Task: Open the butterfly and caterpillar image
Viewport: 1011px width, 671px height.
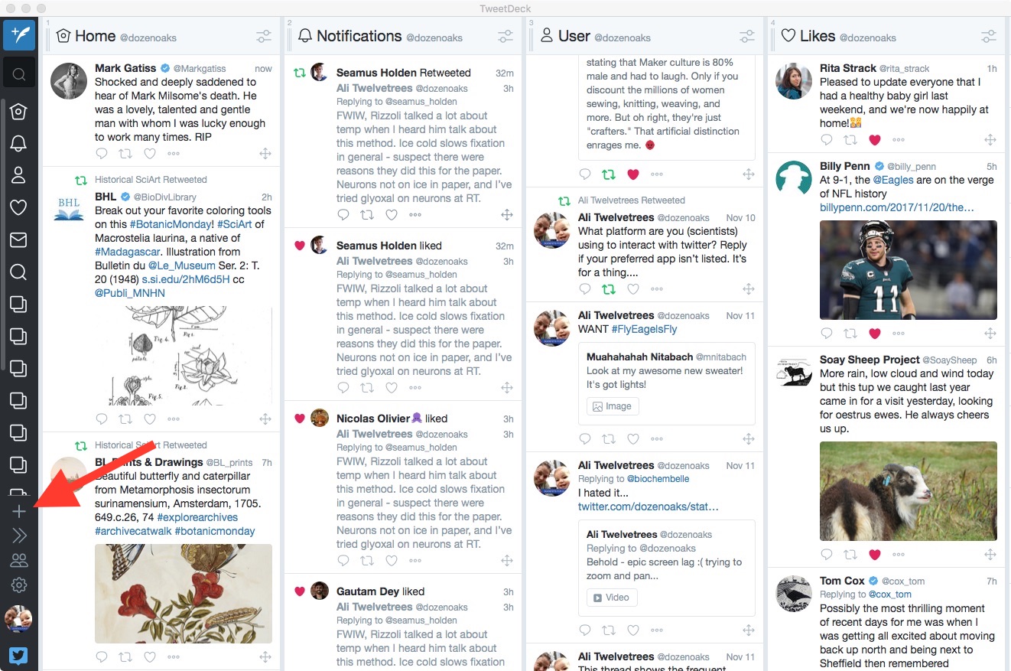Action: [184, 594]
